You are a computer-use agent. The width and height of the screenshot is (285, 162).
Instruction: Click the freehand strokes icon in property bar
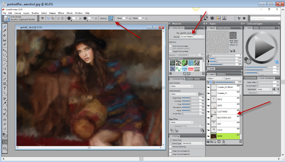[x=49, y=18]
